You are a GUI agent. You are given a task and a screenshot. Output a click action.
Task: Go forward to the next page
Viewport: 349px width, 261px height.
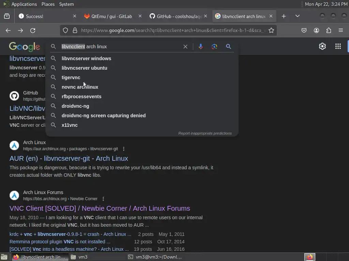(x=20, y=30)
